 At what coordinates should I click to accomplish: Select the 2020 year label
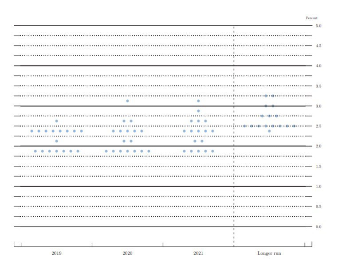pos(127,253)
